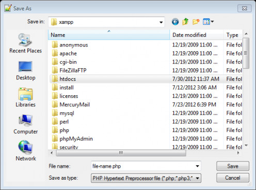Click the horizontal scrollbar thumb
The width and height of the screenshot is (256, 190).
(121, 153)
